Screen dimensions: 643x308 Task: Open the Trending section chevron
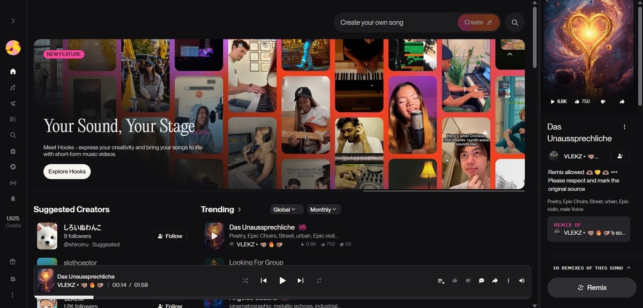[240, 210]
